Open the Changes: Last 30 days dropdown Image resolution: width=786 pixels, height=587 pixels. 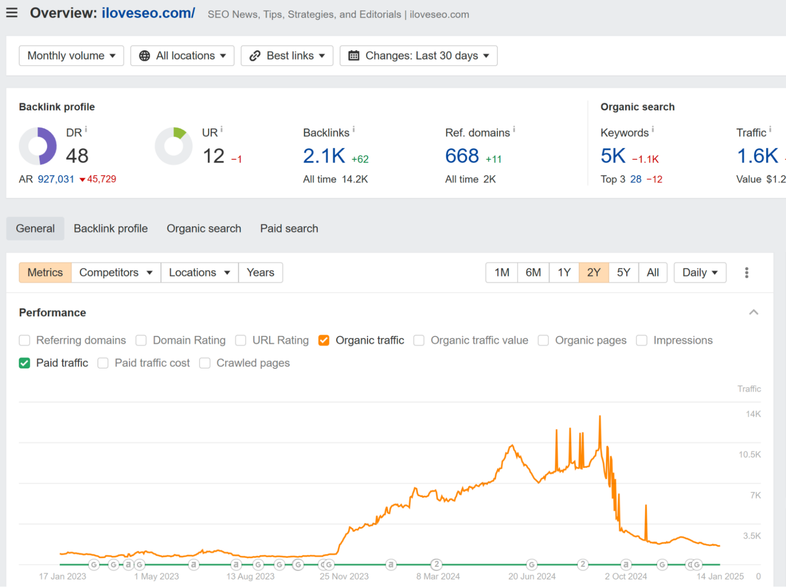[418, 56]
